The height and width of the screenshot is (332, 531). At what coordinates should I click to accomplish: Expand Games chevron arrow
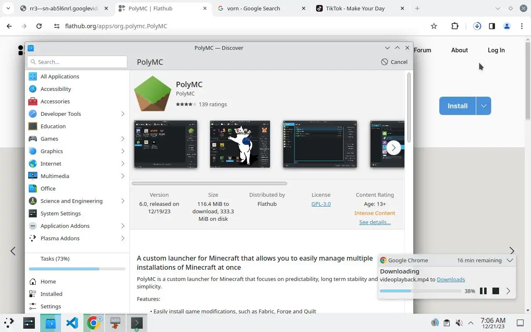point(123,139)
